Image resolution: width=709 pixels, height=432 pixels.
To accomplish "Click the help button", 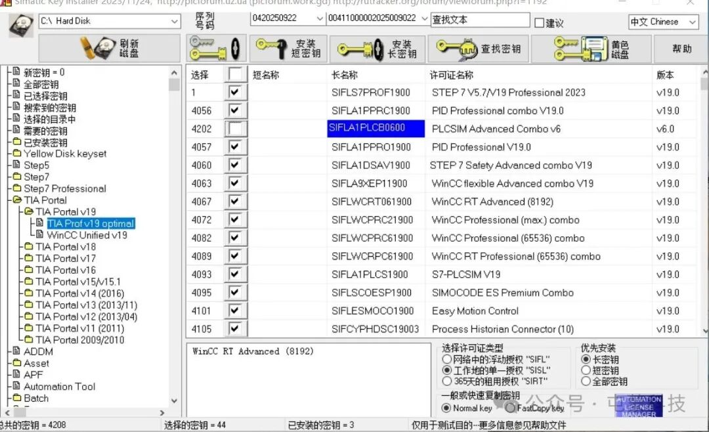I will coord(681,49).
